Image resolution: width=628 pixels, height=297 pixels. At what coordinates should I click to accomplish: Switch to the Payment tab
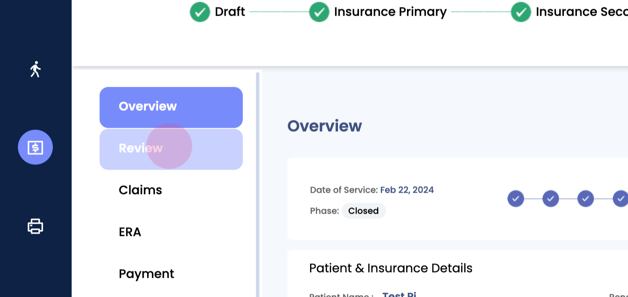(146, 274)
